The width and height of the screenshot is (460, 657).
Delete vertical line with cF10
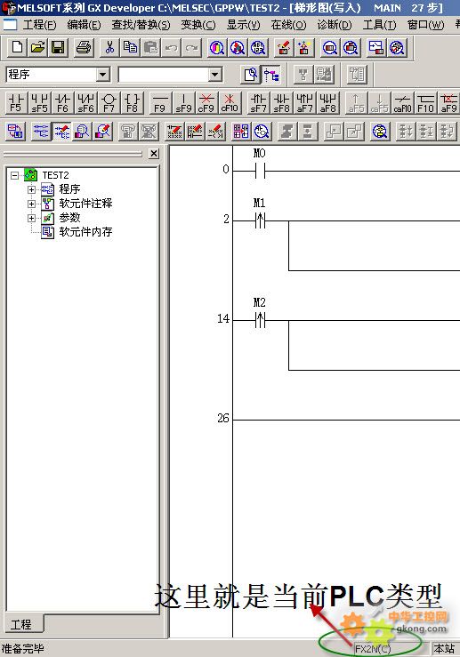pos(230,103)
